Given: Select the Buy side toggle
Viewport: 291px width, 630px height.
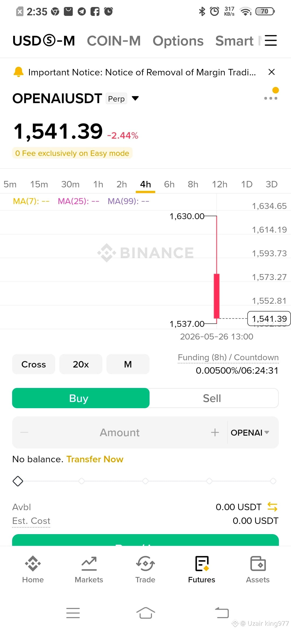Looking at the screenshot, I should pos(81,398).
